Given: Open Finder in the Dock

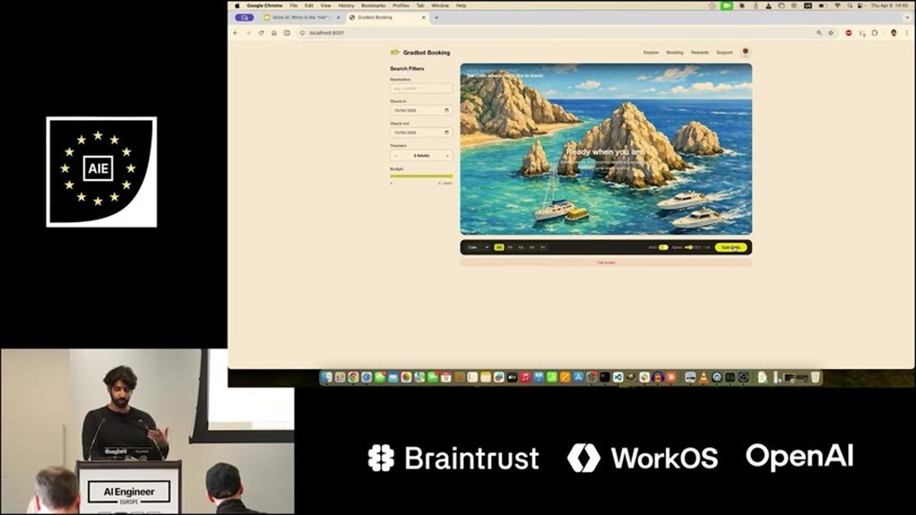Looking at the screenshot, I should coord(326,377).
